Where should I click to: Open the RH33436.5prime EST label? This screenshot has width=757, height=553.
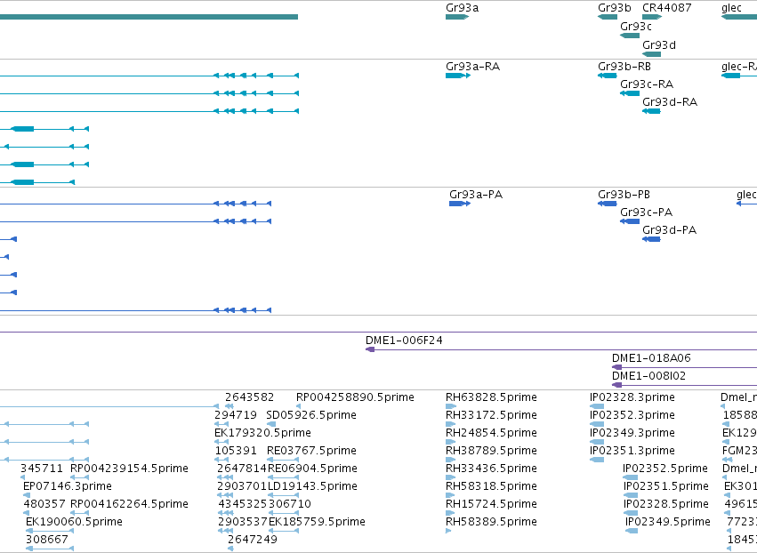tap(491, 469)
